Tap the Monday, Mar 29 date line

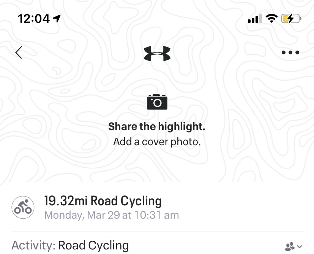[x=112, y=215]
